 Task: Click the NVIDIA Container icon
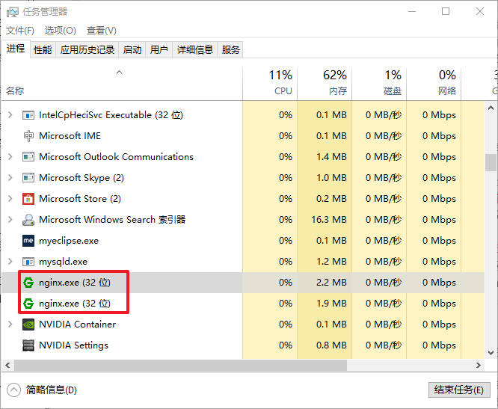[x=28, y=325]
